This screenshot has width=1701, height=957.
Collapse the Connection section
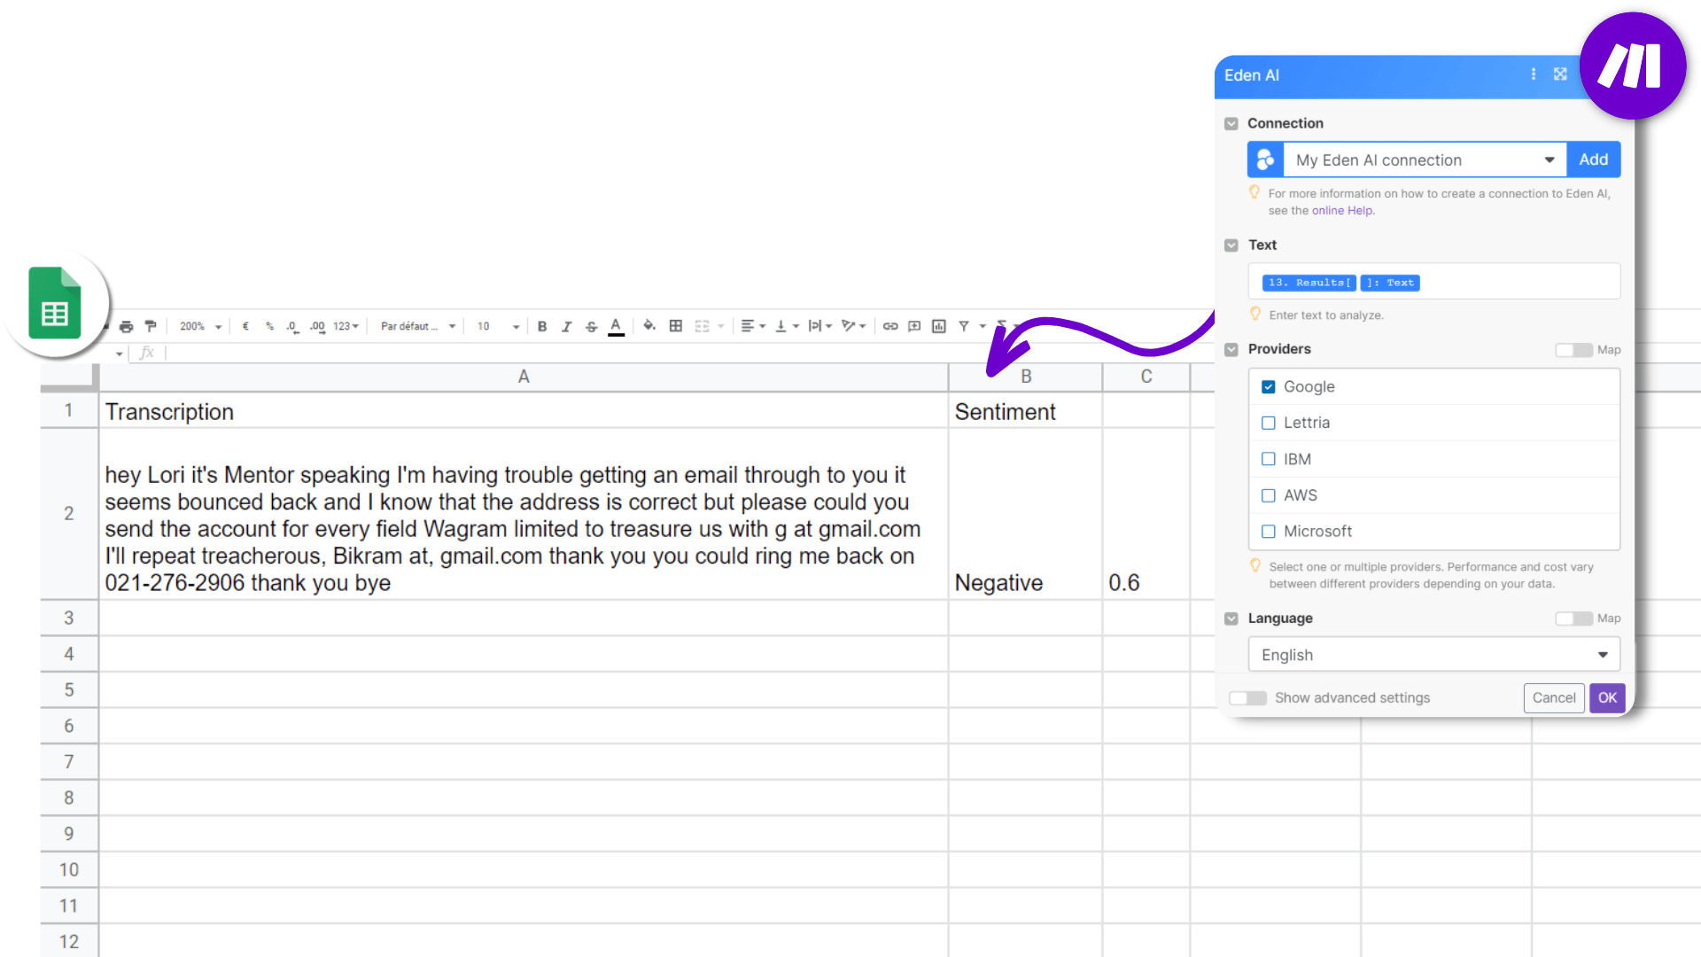pyautogui.click(x=1231, y=123)
